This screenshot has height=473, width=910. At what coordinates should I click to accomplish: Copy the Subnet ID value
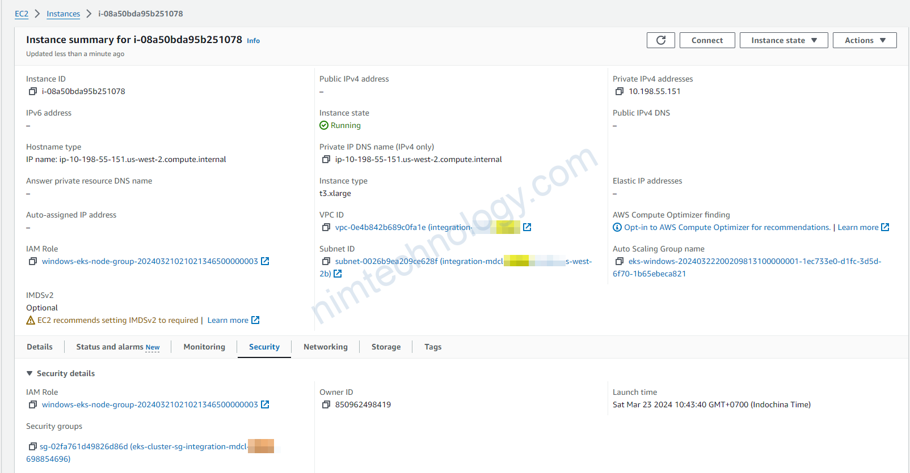(x=326, y=261)
